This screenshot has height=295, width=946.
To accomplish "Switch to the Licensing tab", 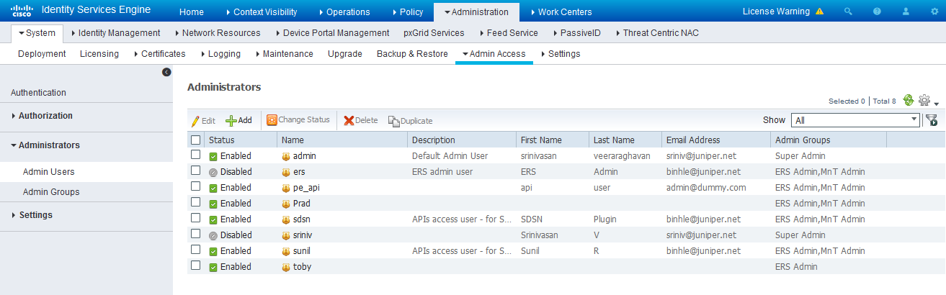I will point(99,53).
